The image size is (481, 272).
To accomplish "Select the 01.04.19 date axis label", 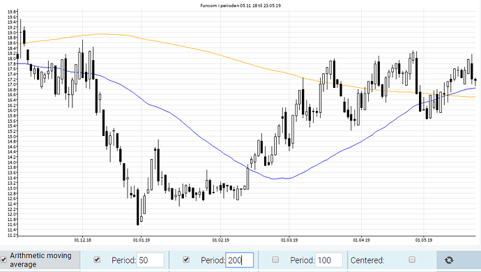I will [361, 240].
